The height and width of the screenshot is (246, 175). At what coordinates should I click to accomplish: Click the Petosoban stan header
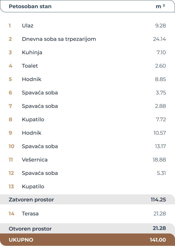click(30, 6)
